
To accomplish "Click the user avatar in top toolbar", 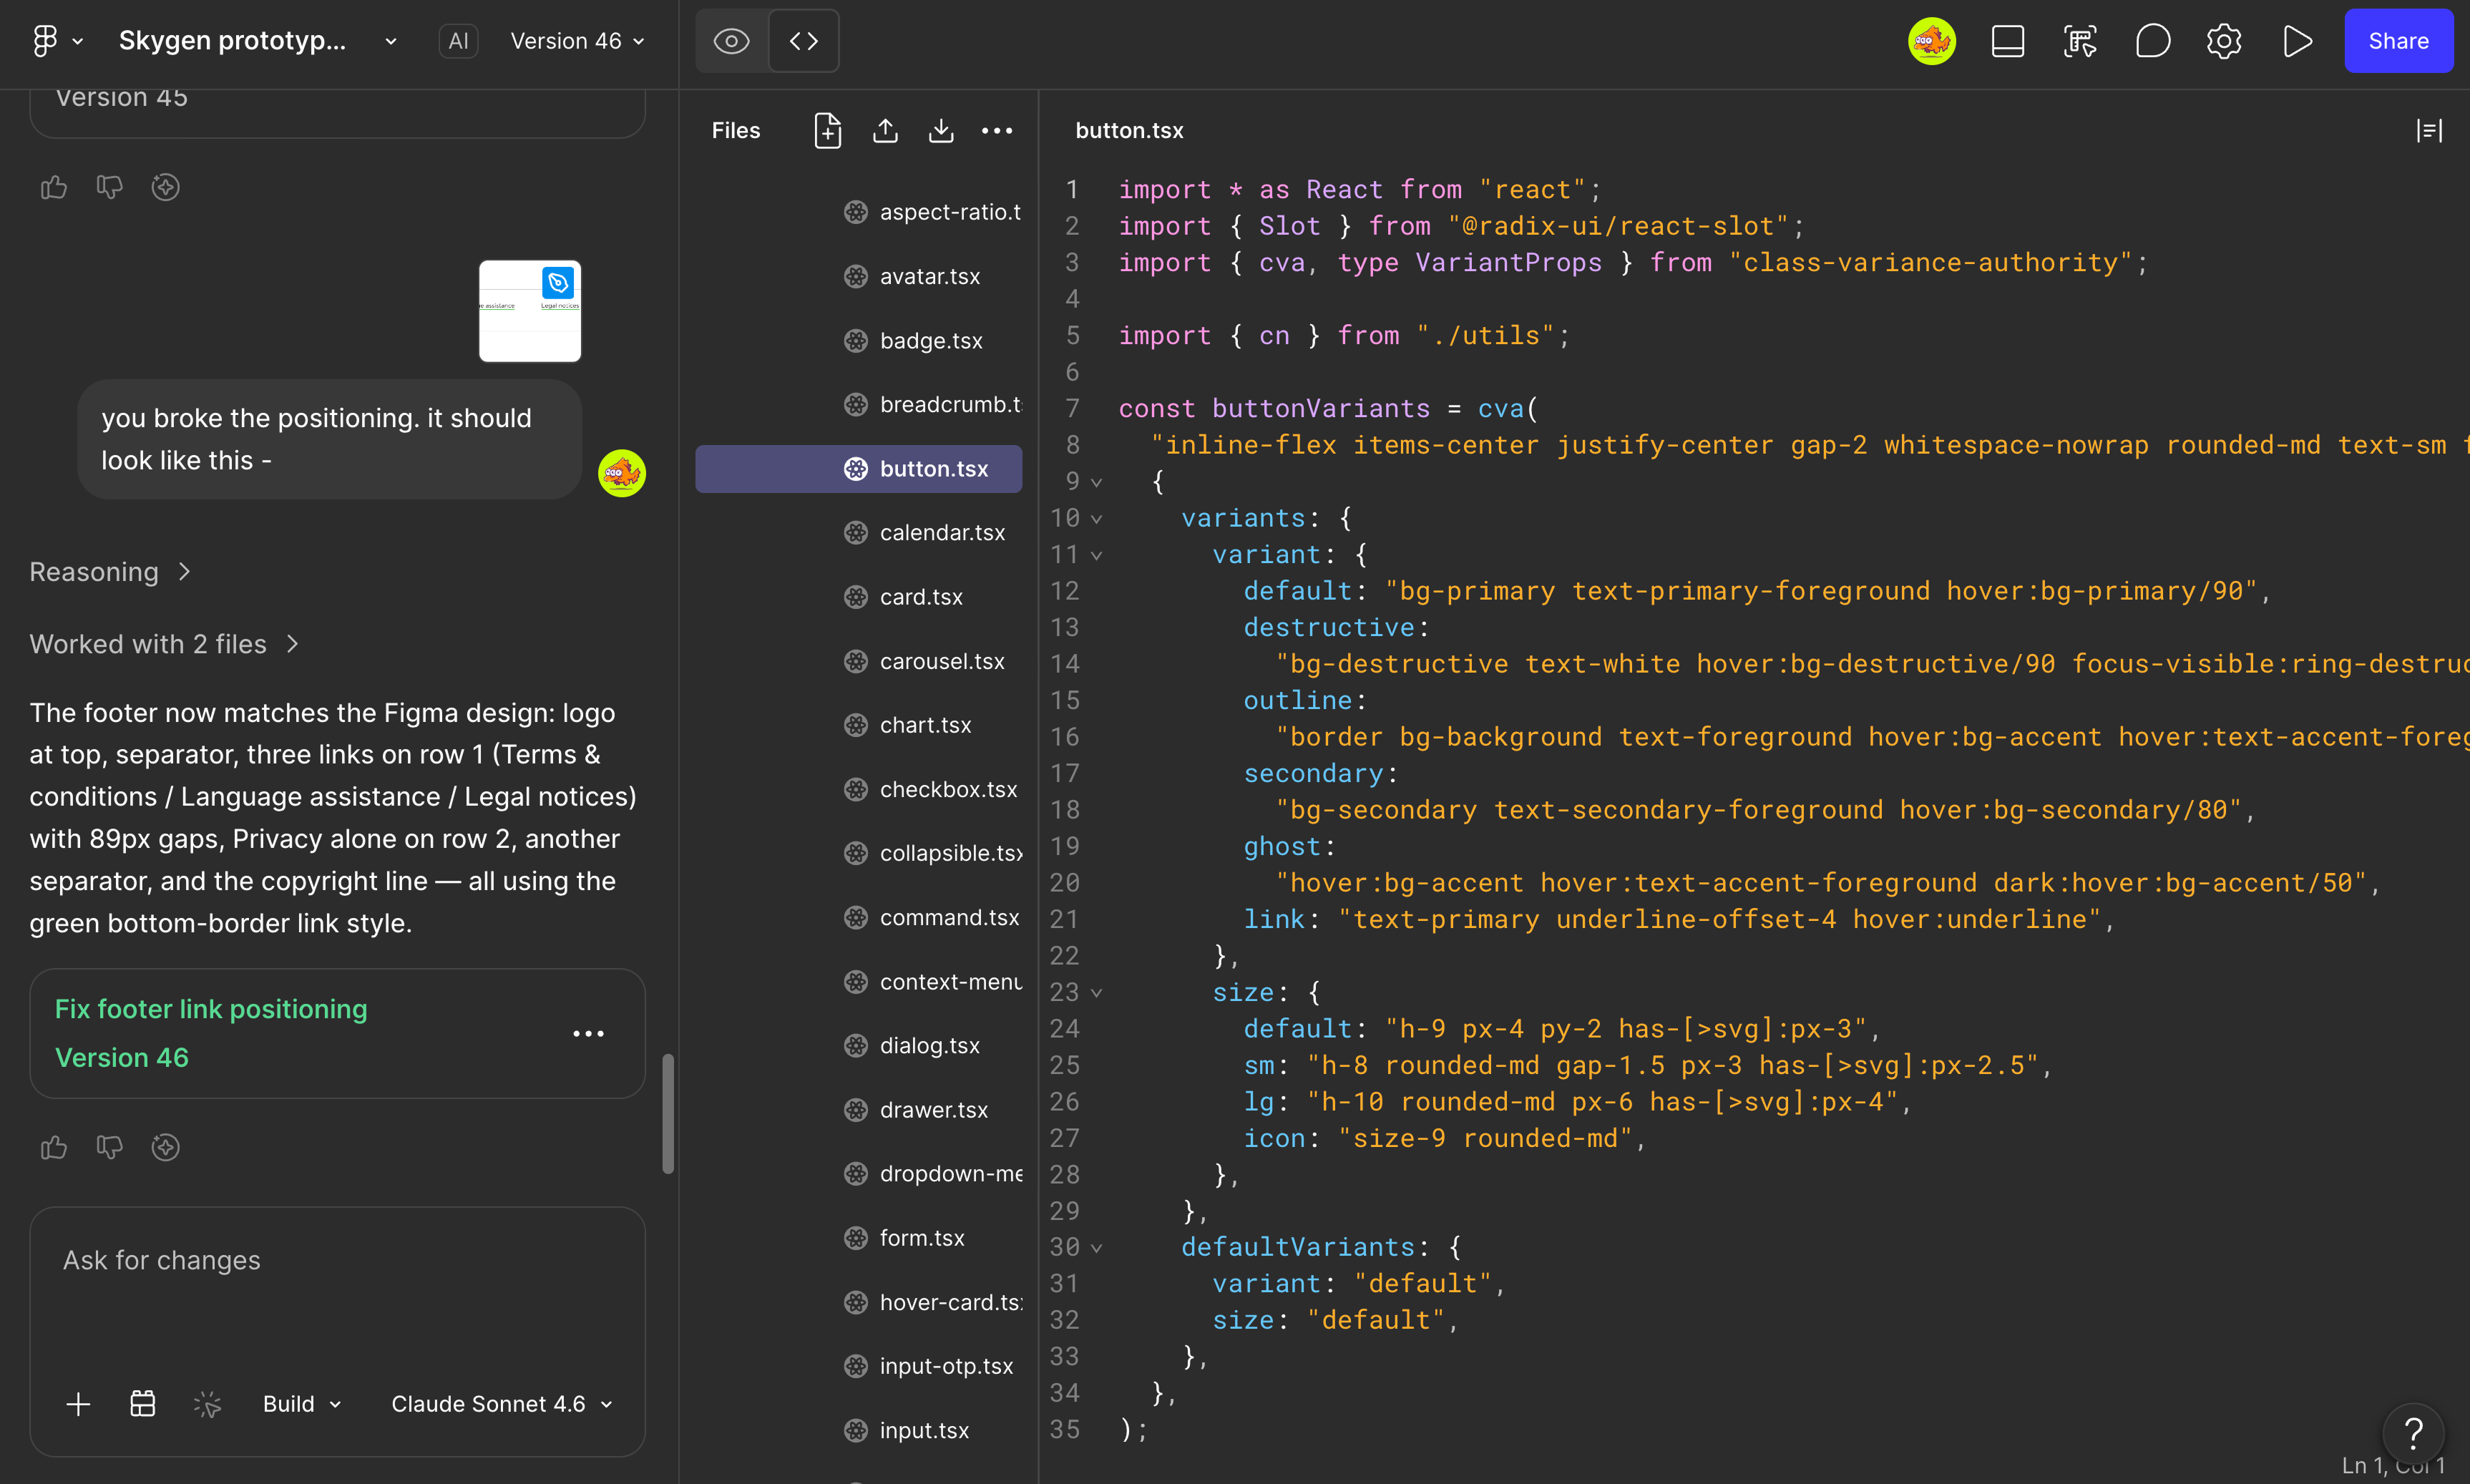I will (1932, 41).
